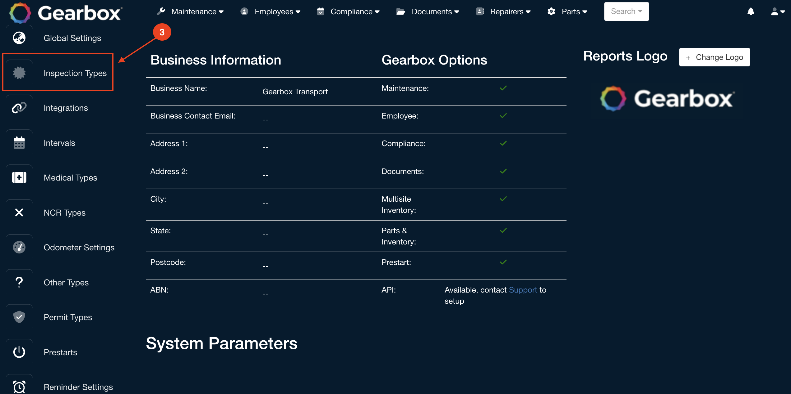Image resolution: width=791 pixels, height=394 pixels.
Task: Select the Odometer Settings gauge icon
Action: 19,247
